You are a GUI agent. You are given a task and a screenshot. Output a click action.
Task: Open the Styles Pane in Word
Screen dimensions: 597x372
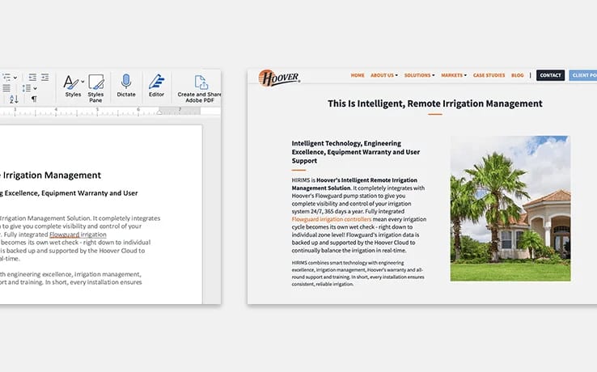[95, 88]
